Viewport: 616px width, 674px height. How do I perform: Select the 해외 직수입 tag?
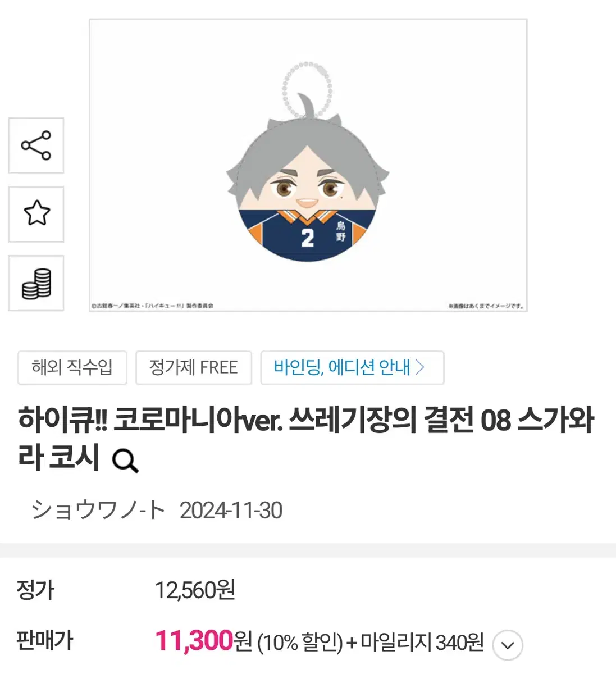(72, 368)
